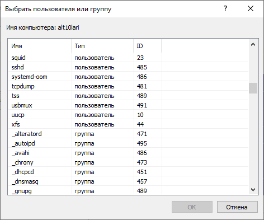Click ID value 473 for _chrony
Viewport: 264px width, 220px height.
142,162
